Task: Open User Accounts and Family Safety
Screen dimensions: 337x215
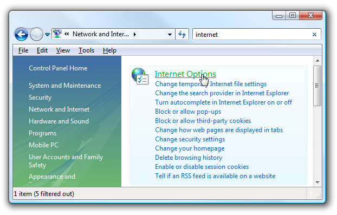Action: 66,161
